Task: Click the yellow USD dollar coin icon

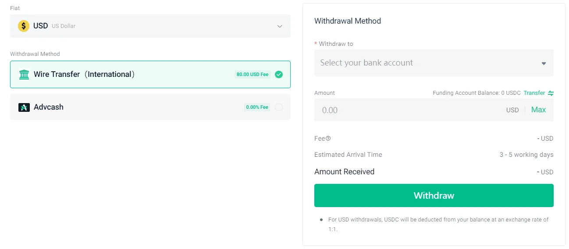Action: click(x=24, y=26)
